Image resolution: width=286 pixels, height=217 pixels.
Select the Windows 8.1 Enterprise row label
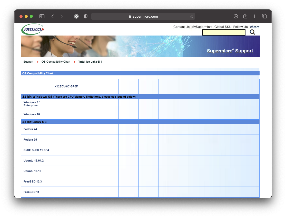(x=32, y=104)
